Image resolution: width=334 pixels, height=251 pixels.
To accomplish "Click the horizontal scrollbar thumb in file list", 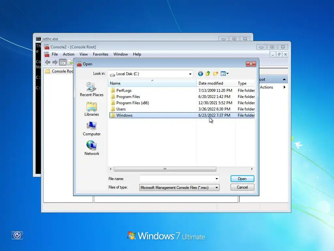I will [165, 169].
